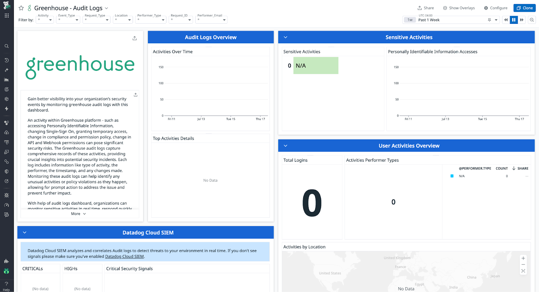Viewport: 539px width, 292px height.
Task: Open the Location filter dropdown
Action: click(123, 20)
